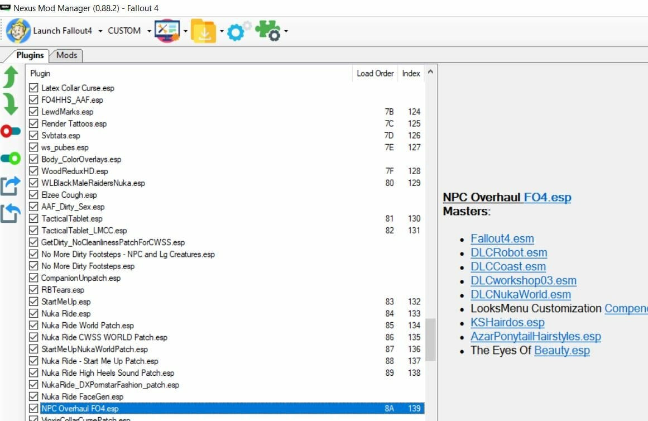
Task: Open the Launch Fallout4 dropdown arrow
Action: [x=100, y=31]
